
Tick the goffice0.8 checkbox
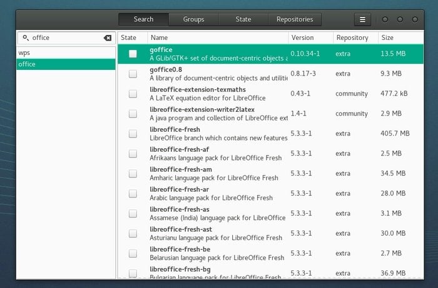(x=133, y=74)
